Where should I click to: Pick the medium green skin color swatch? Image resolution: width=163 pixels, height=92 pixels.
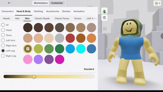49,49
